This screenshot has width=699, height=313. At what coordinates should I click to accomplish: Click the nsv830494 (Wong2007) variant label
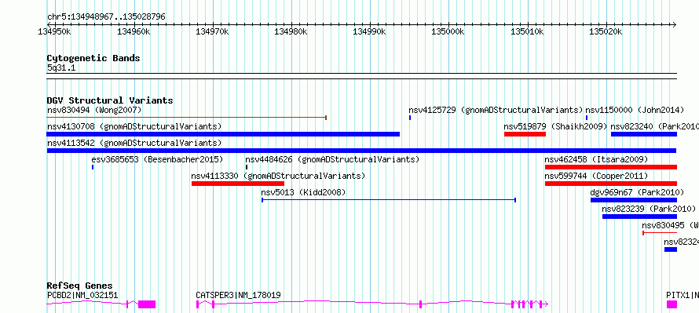(x=94, y=110)
